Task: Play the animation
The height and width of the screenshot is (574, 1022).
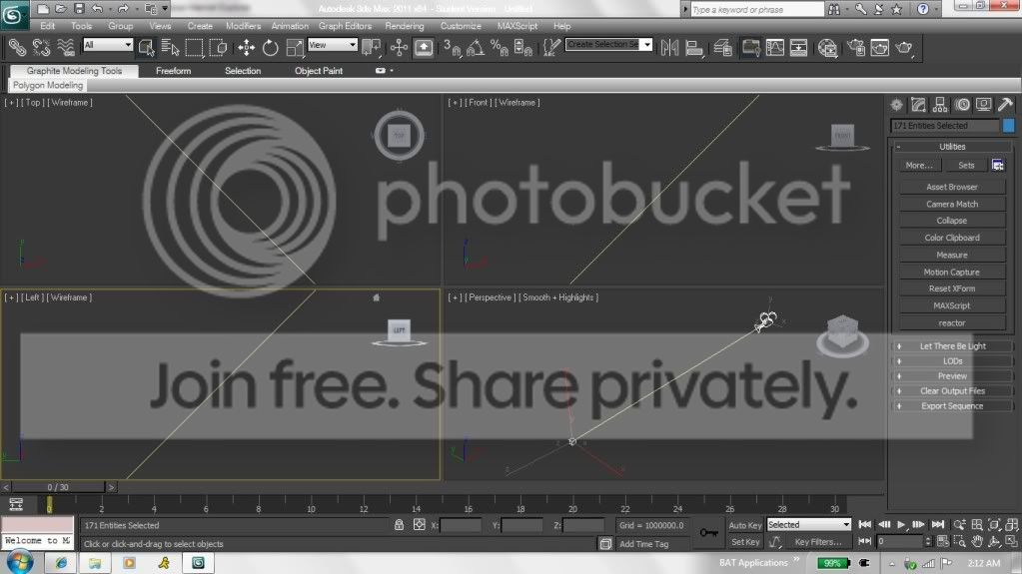Action: [901, 524]
